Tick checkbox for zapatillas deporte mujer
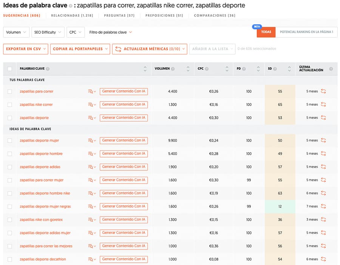Screen dimensions: 340x265 pyautogui.click(x=10, y=141)
